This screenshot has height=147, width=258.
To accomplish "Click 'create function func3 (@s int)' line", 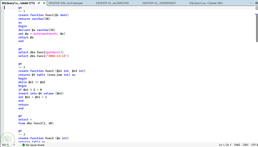I will (43, 138).
